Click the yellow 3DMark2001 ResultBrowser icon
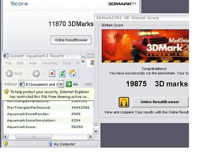Image resolution: width=206 pixels, height=165 pixels. (124, 102)
